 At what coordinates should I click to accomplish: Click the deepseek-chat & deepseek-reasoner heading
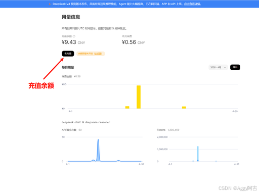tap(86, 122)
